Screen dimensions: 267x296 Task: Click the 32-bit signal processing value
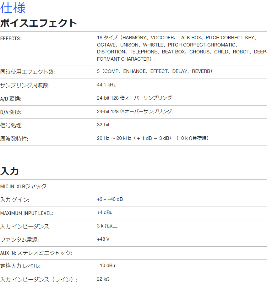tap(103, 125)
